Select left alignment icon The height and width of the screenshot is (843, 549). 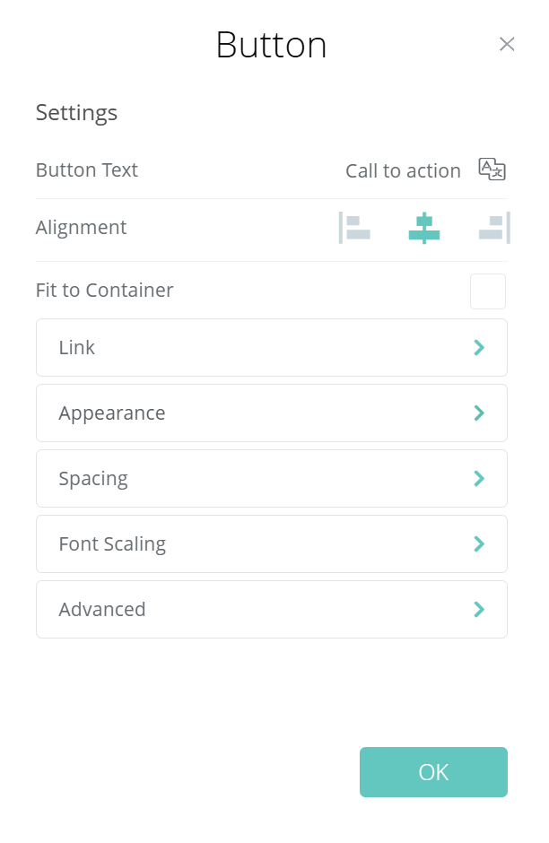[354, 228]
